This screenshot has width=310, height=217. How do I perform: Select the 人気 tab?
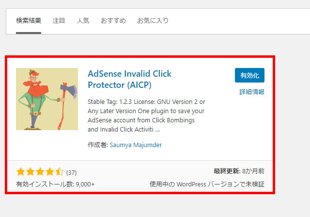[x=83, y=20]
